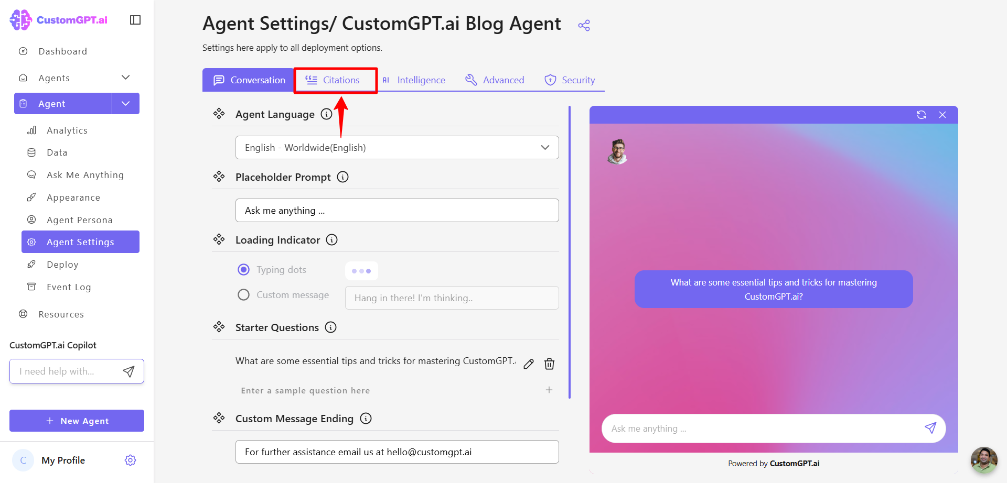Open profile settings gear icon
1007x483 pixels.
coord(130,460)
